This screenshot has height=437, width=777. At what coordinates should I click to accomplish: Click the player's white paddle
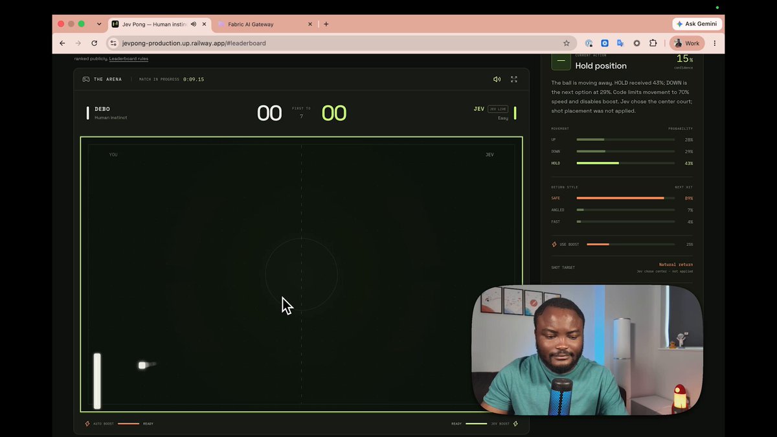pos(97,381)
